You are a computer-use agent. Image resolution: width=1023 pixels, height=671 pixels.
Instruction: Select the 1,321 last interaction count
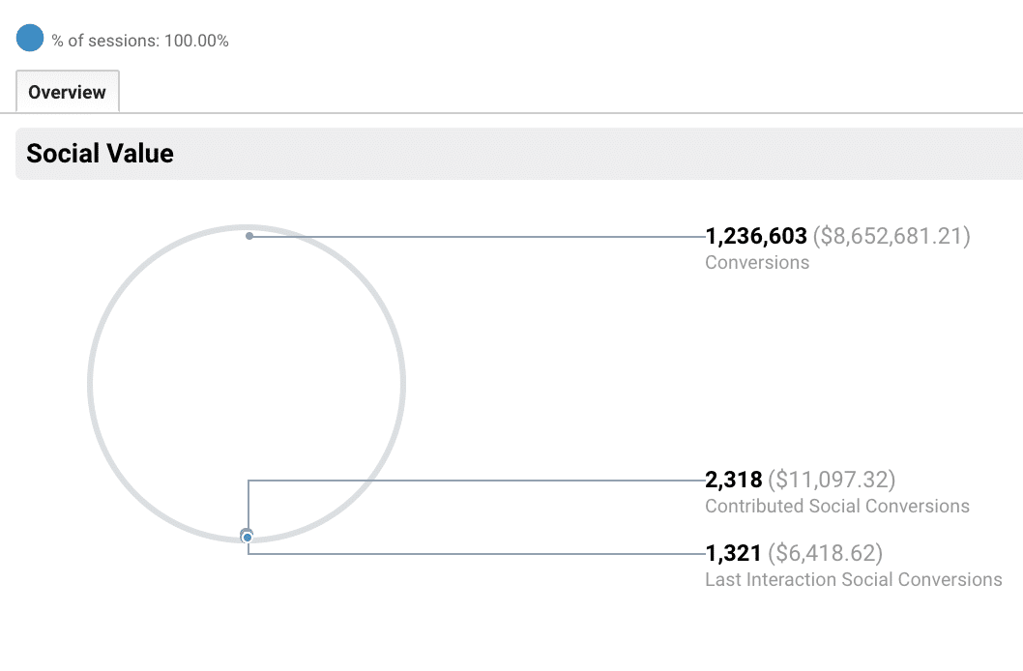click(733, 553)
